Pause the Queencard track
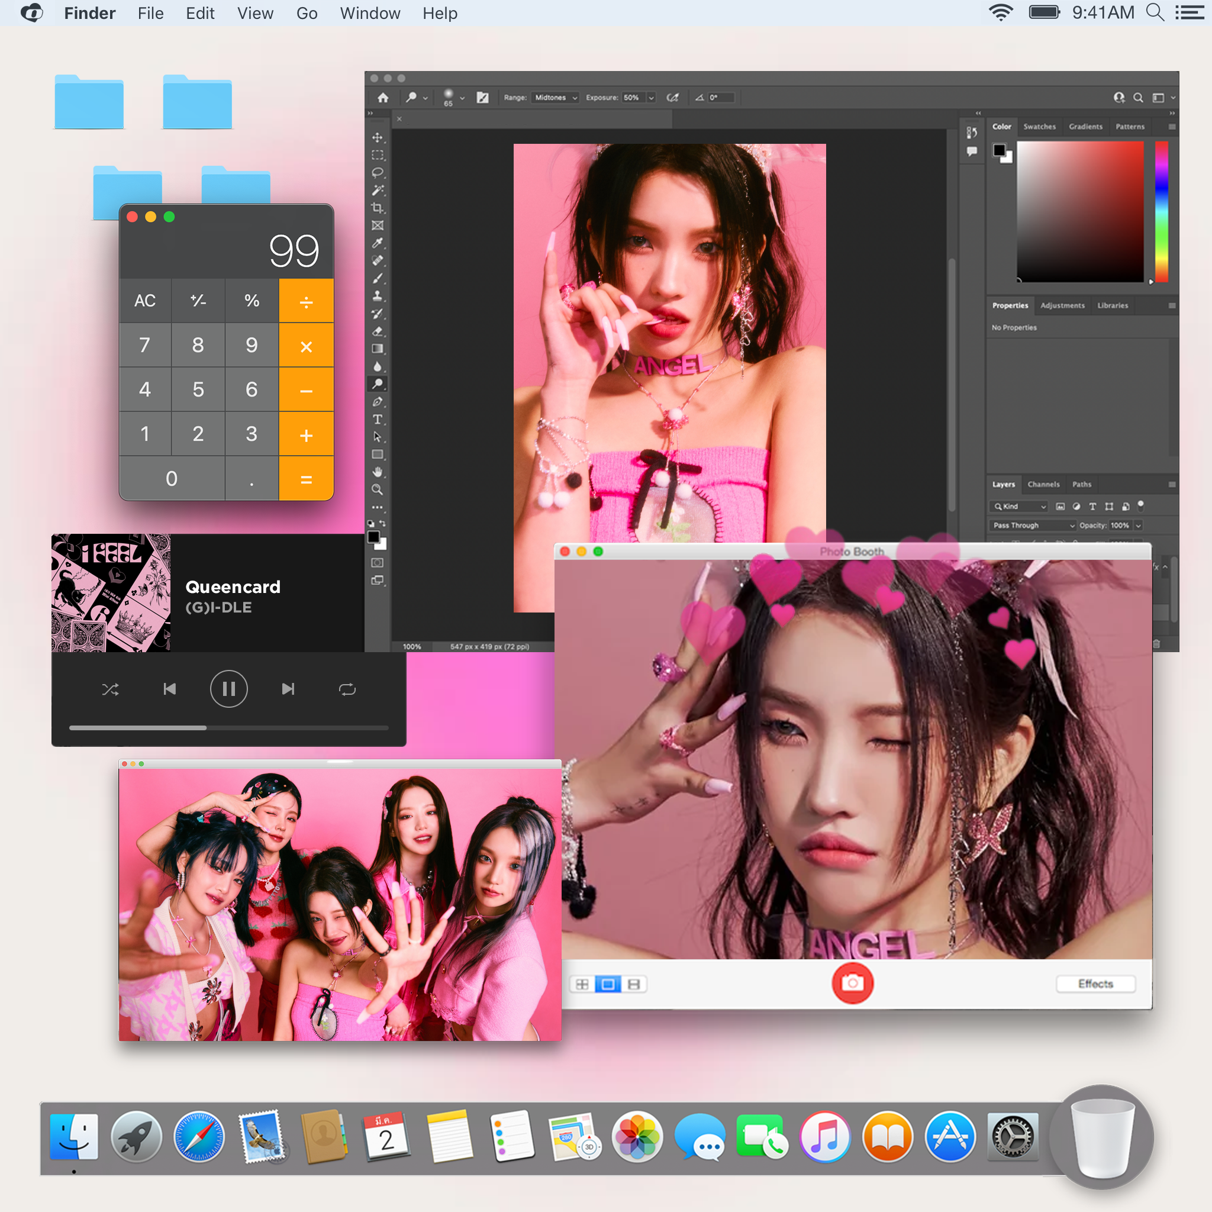 click(229, 688)
